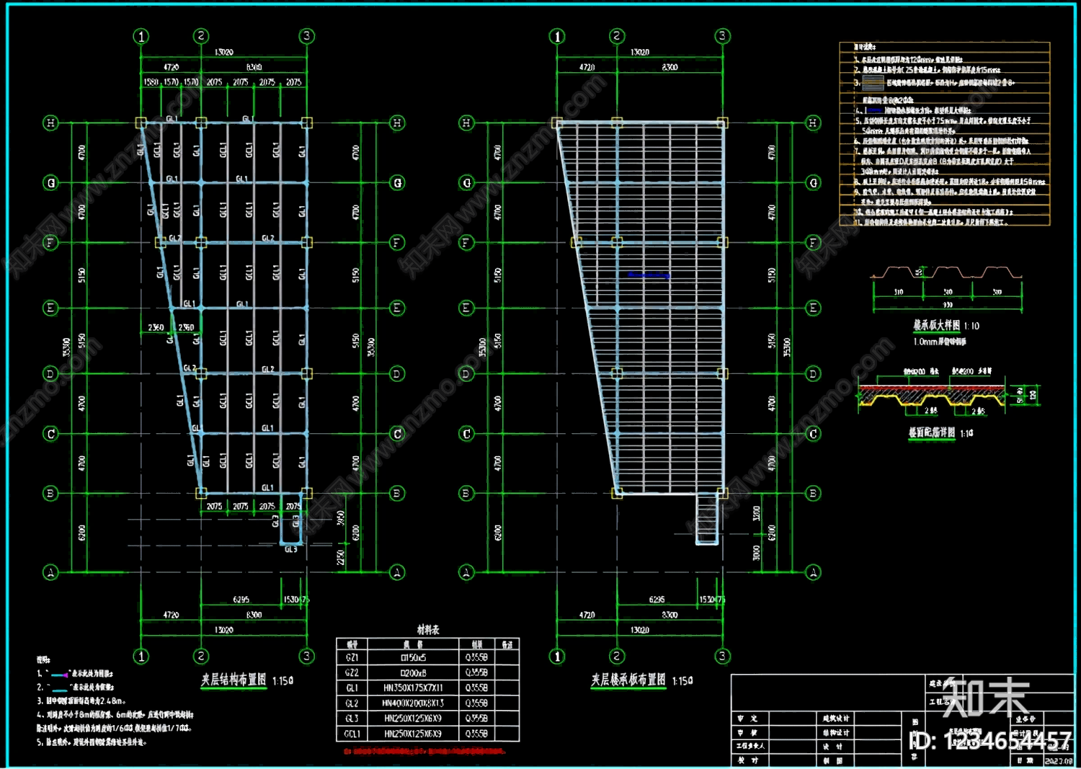
Task: Pick the GL3 row label in material table
Action: [x=352, y=719]
